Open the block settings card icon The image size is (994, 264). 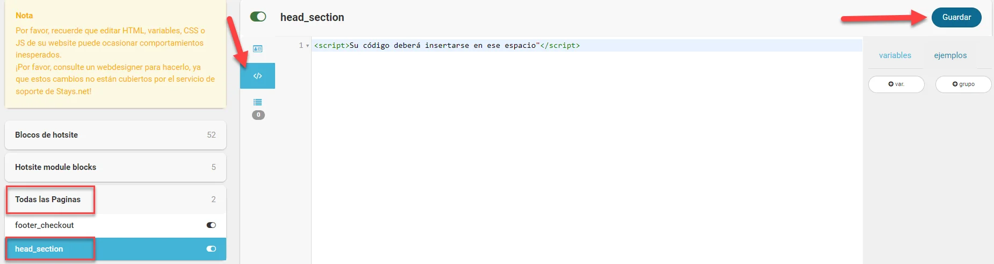coord(258,49)
